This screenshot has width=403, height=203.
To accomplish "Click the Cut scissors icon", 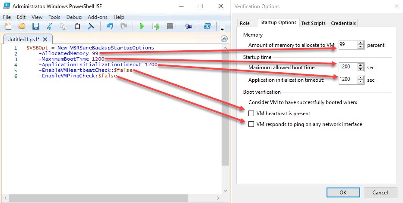I will click(x=49, y=26).
